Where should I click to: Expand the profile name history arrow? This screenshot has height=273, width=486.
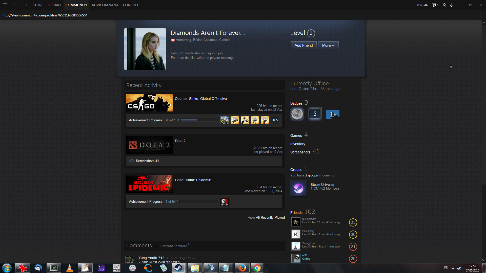pos(245,34)
